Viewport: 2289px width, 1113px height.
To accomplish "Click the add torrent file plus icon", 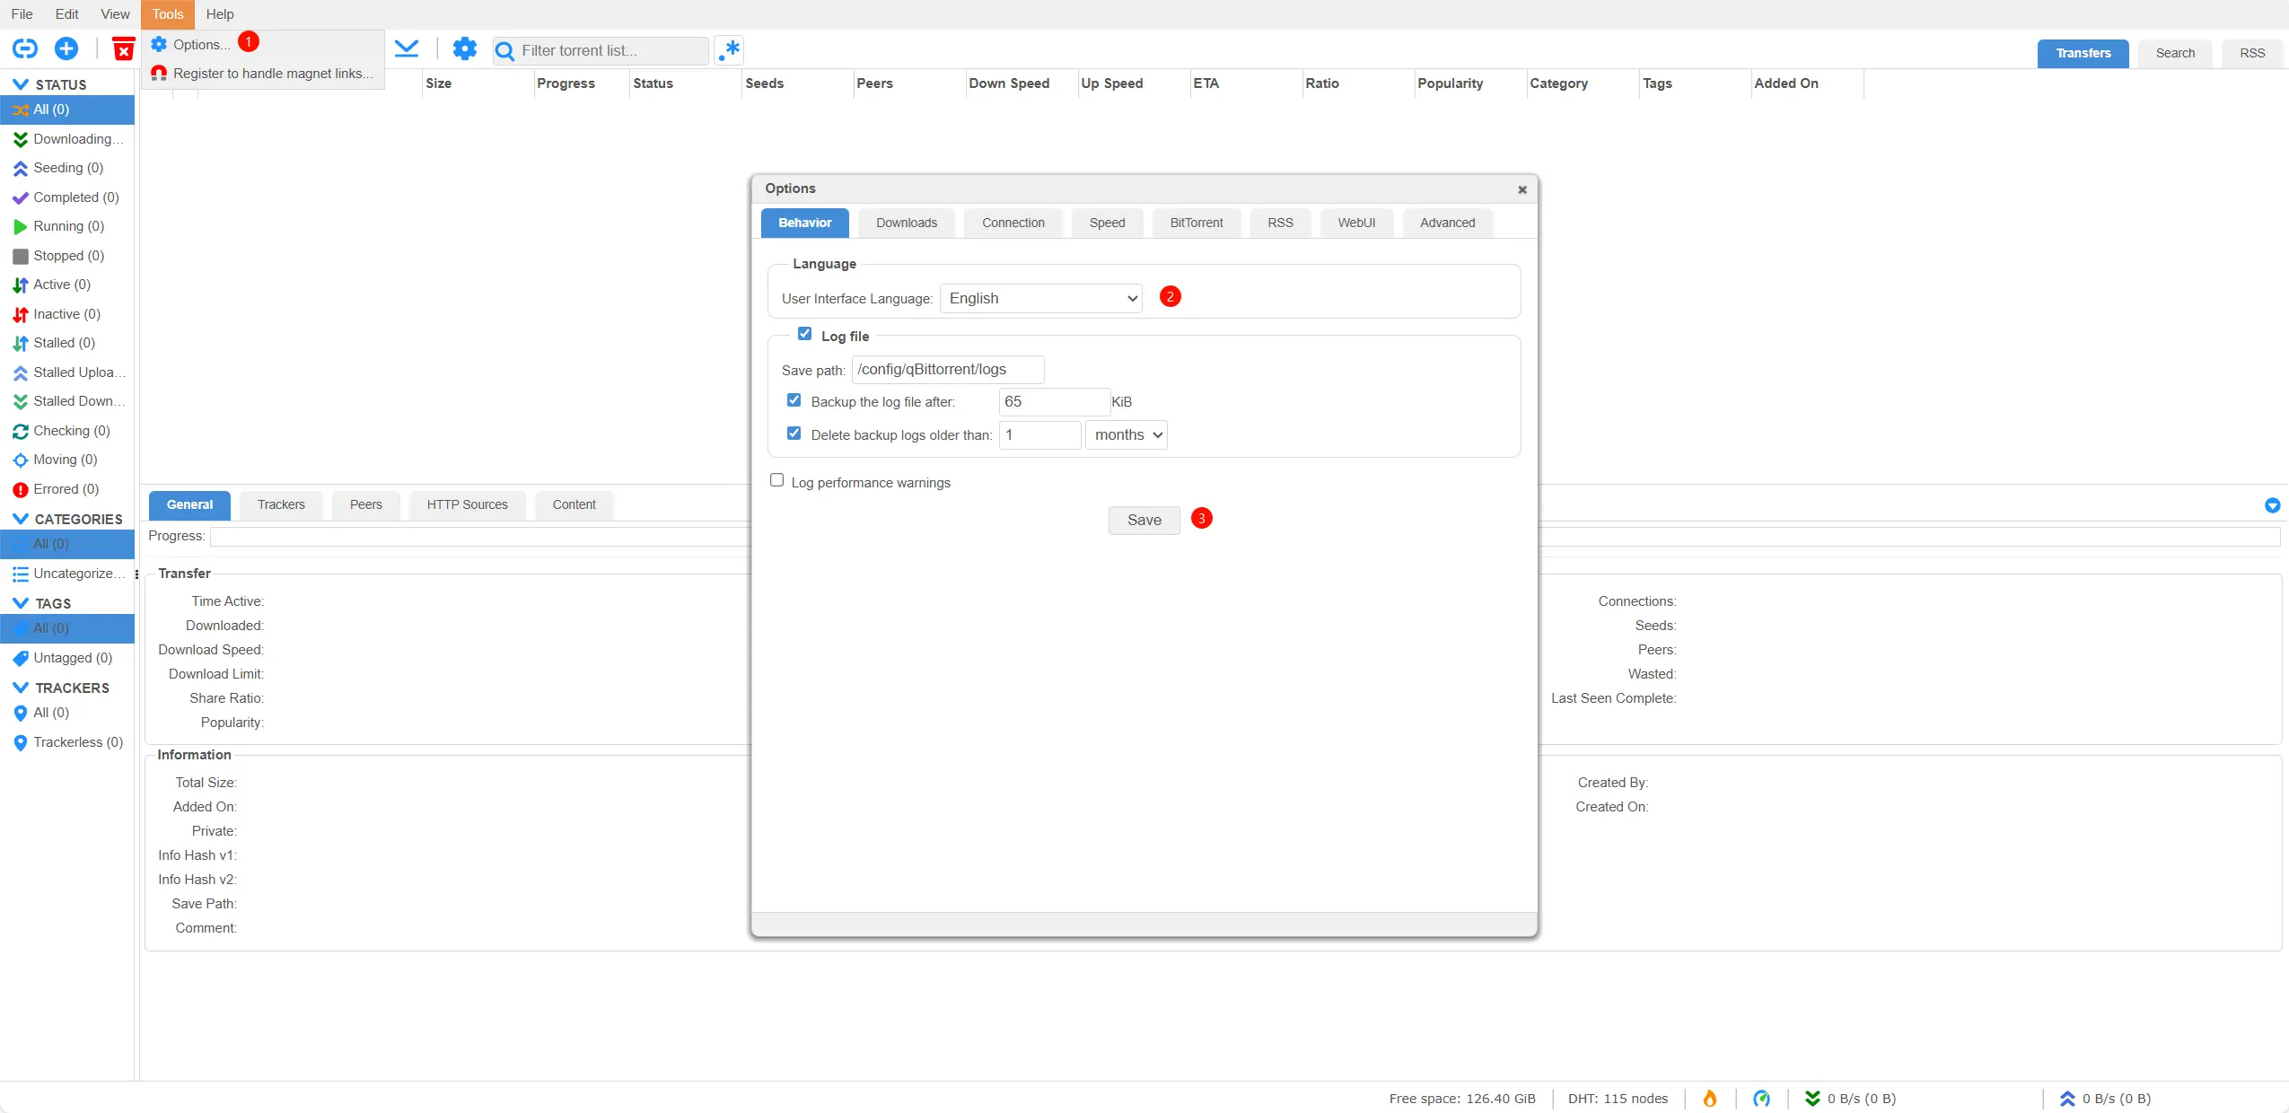I will [66, 48].
